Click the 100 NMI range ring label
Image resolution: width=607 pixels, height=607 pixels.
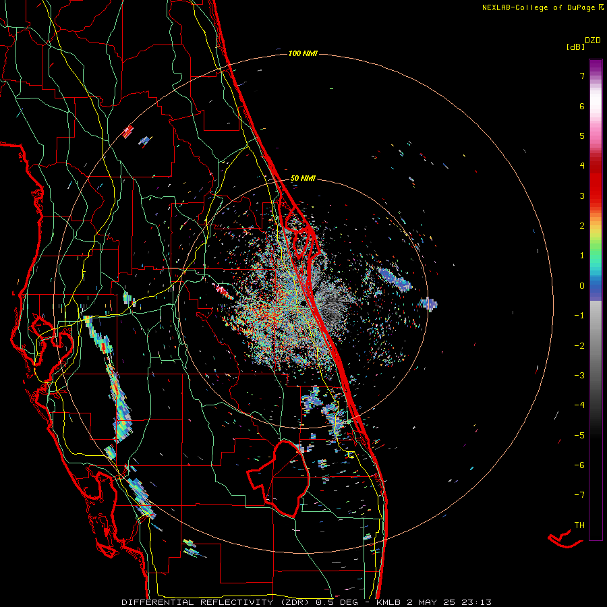pyautogui.click(x=303, y=53)
